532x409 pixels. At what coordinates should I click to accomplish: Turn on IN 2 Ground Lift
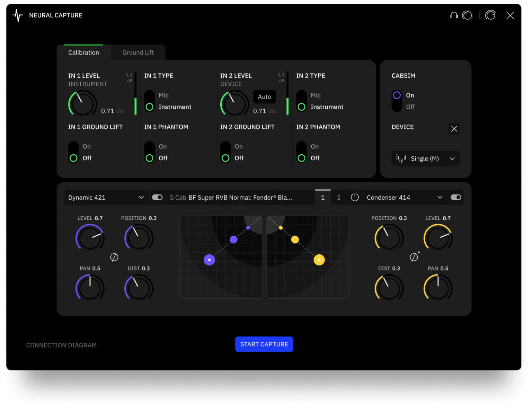225,146
